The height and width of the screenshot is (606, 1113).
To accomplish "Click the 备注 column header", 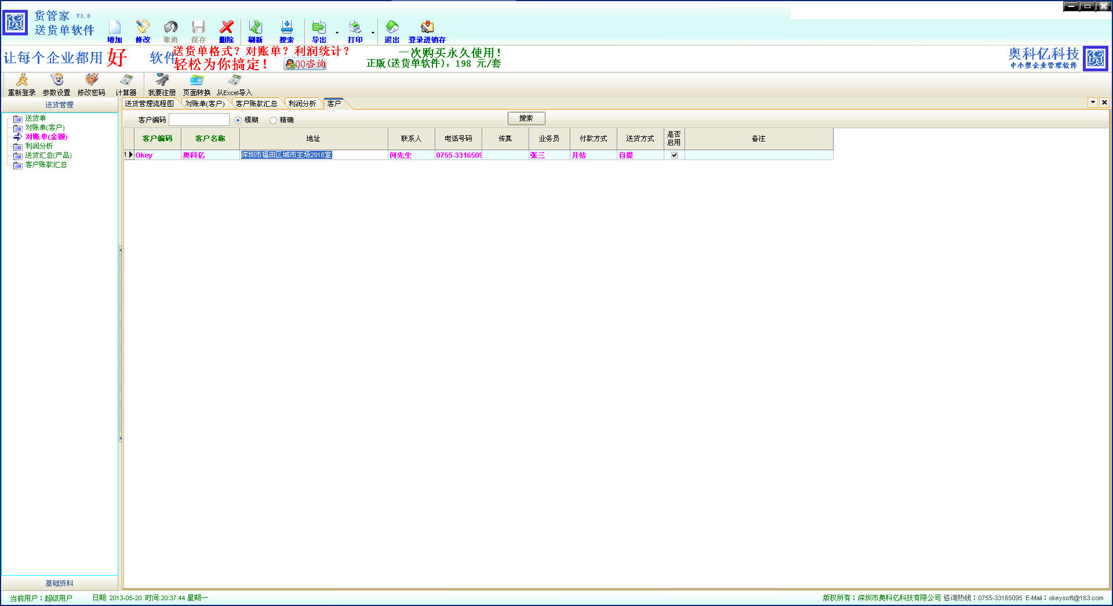I will pos(759,139).
